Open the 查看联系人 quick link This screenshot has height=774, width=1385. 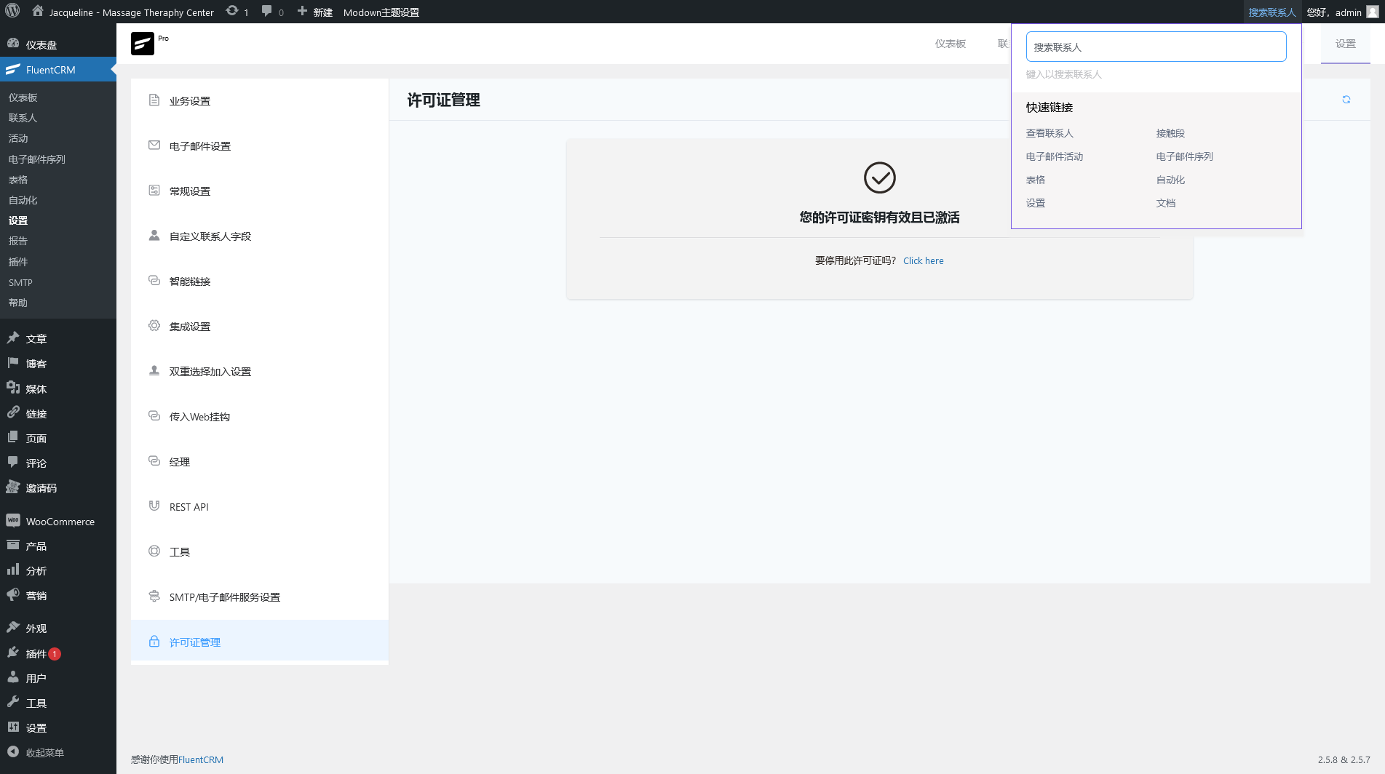[1049, 133]
